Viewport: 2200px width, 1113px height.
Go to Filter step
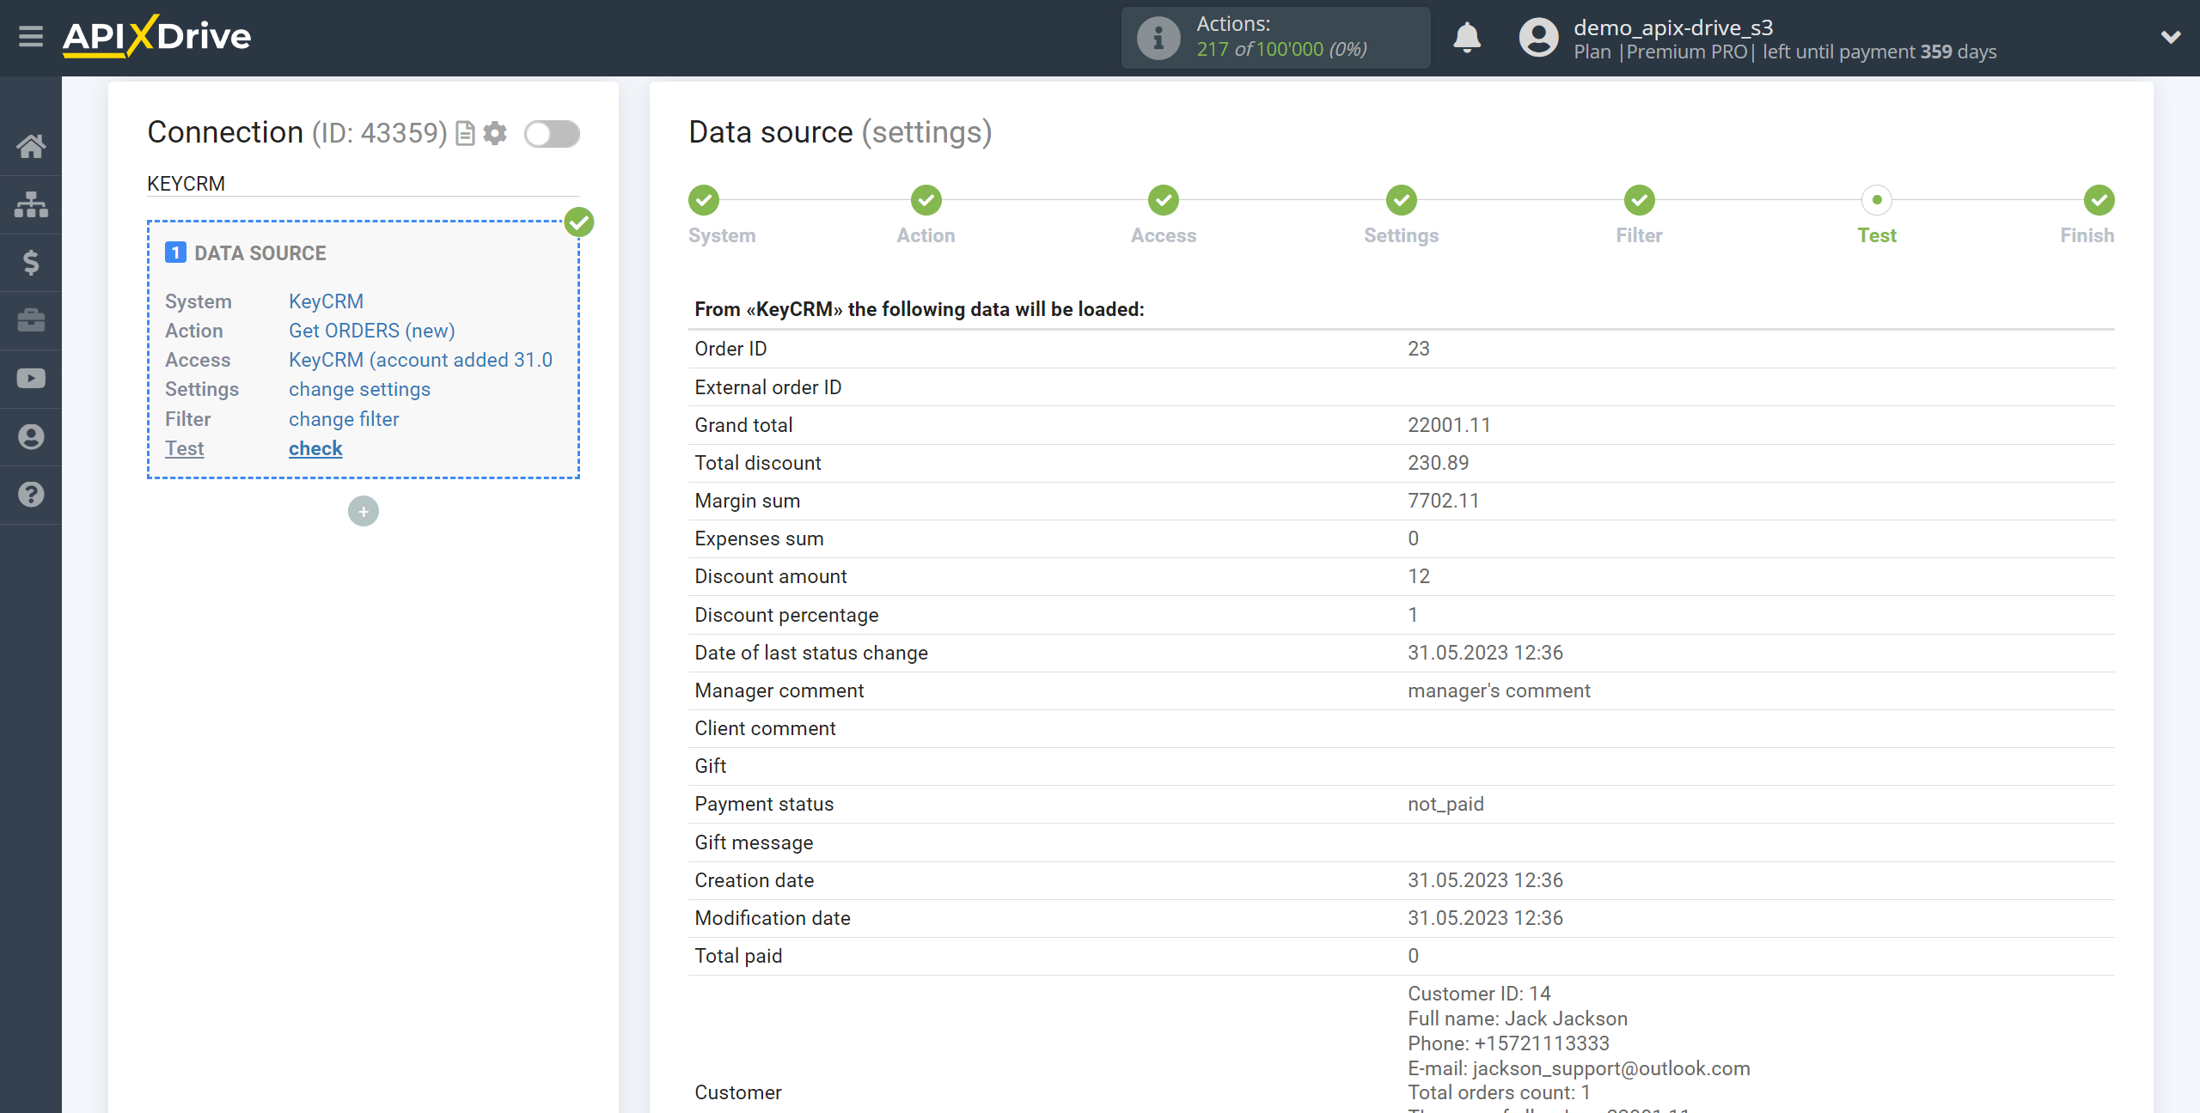point(1639,235)
